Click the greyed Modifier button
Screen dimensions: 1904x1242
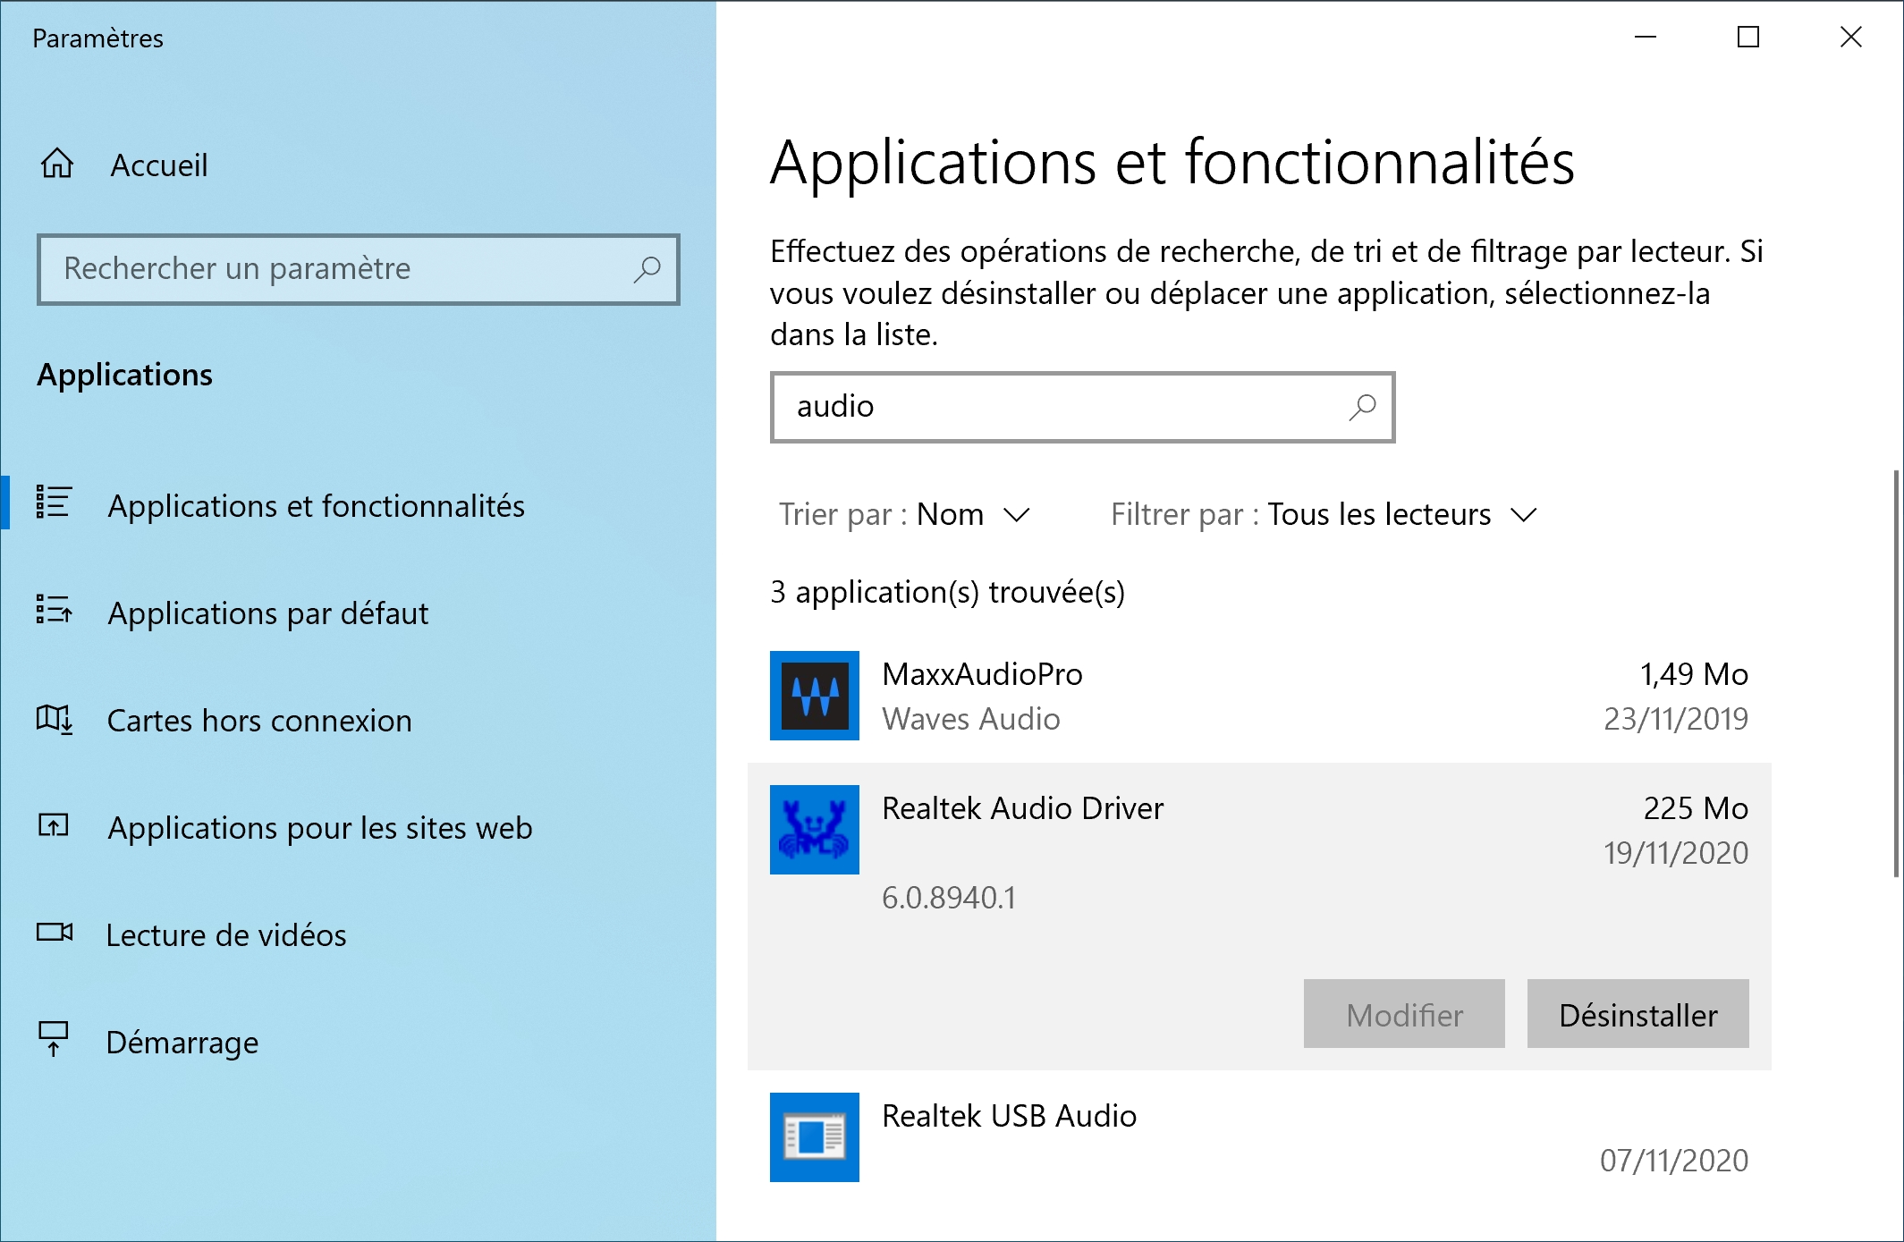[x=1404, y=1014]
